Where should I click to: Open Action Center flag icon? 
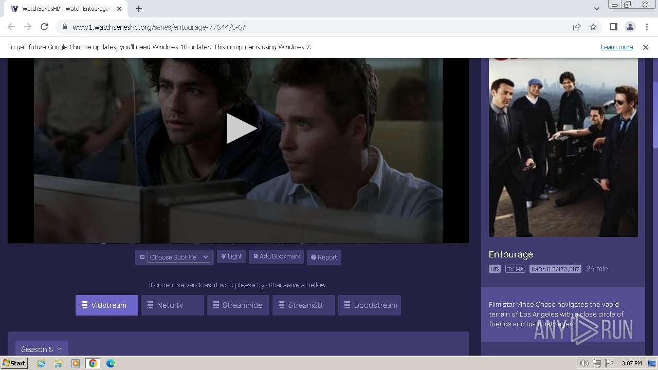coord(609,363)
